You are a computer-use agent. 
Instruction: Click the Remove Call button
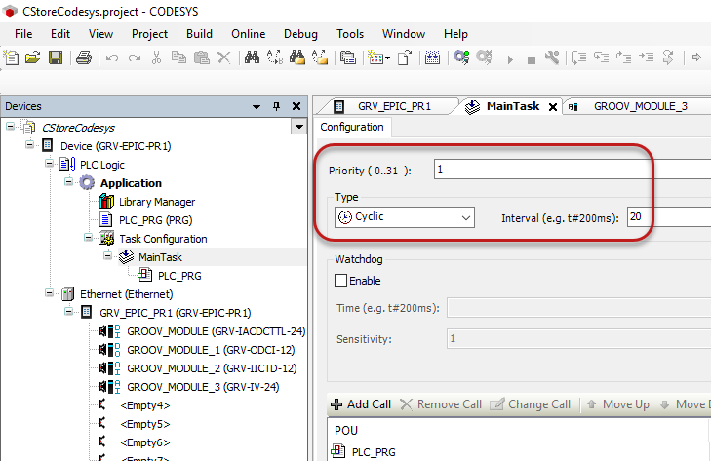(x=441, y=404)
